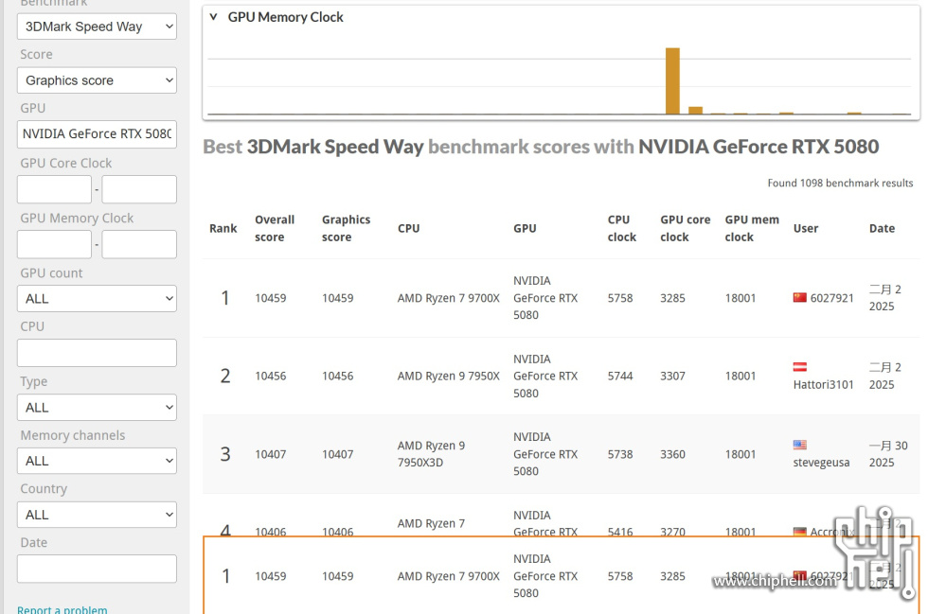Click GPU core clock value 3307
The width and height of the screenshot is (928, 614).
(x=673, y=377)
